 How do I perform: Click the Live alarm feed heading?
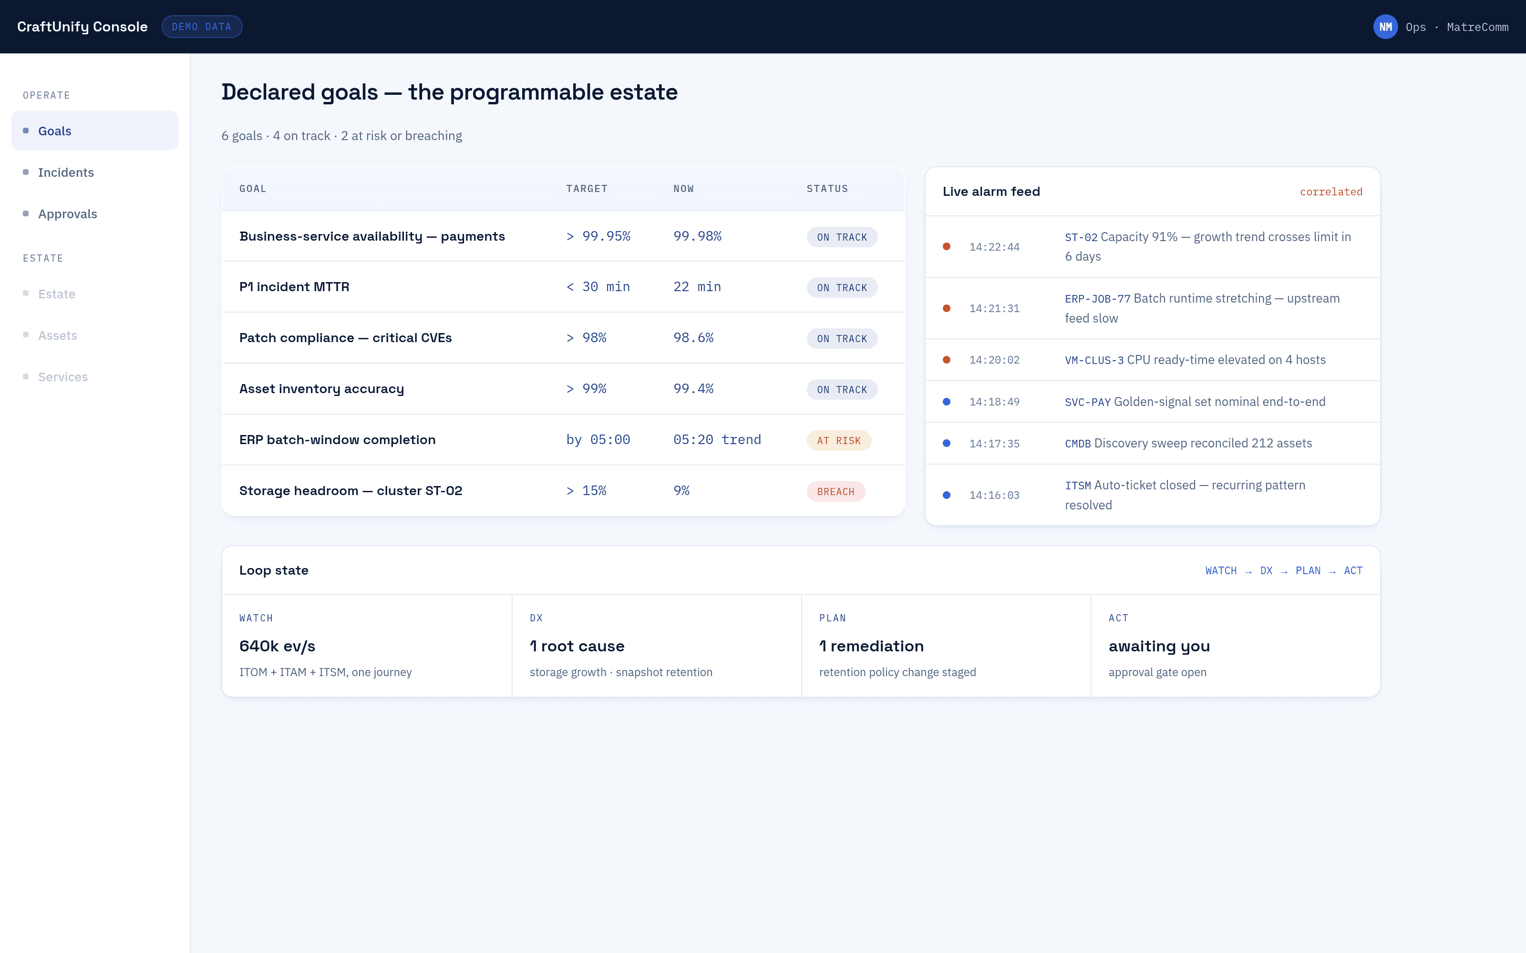[991, 192]
